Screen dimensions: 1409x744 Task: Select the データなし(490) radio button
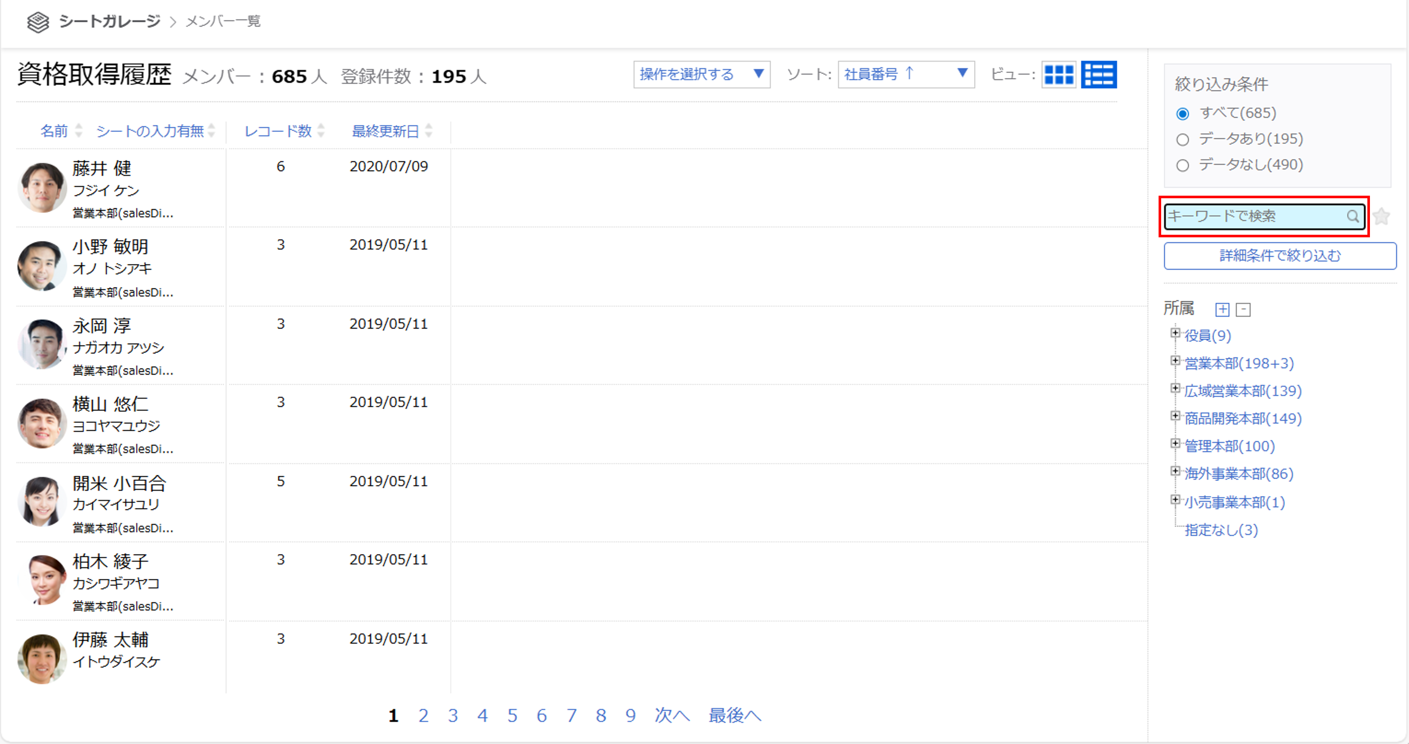[1183, 165]
